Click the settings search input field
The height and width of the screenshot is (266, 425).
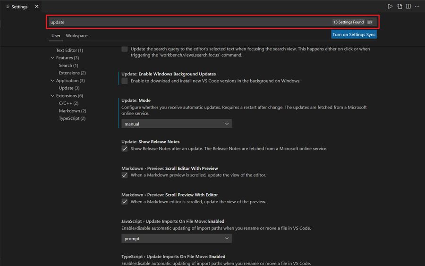click(189, 22)
